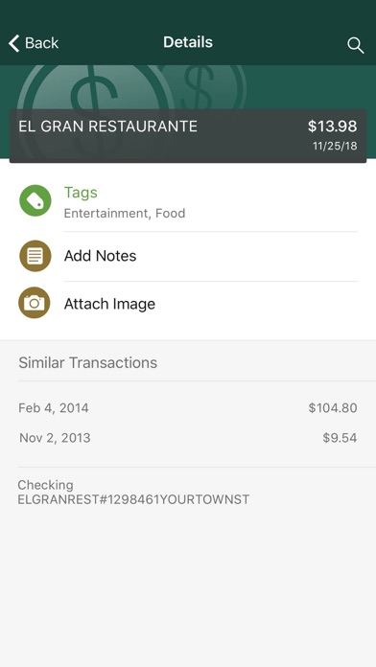Tap the $104.80 transaction amount
The image size is (376, 667).
(333, 408)
